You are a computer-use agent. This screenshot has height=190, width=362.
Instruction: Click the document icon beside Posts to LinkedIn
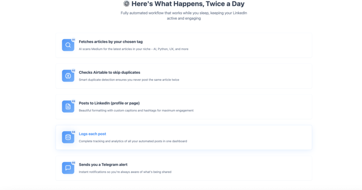[68, 106]
